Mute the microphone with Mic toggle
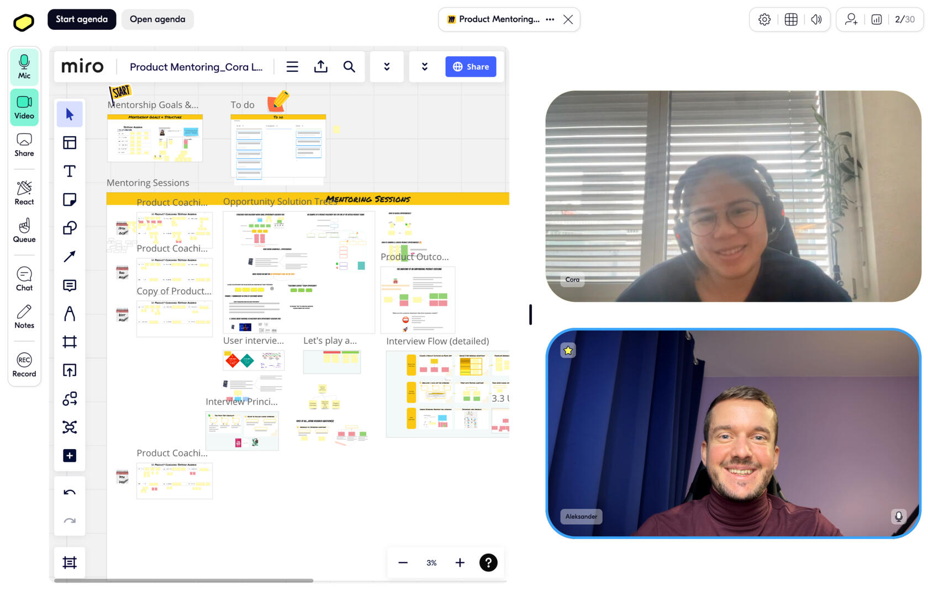The image size is (928, 591). tap(24, 67)
